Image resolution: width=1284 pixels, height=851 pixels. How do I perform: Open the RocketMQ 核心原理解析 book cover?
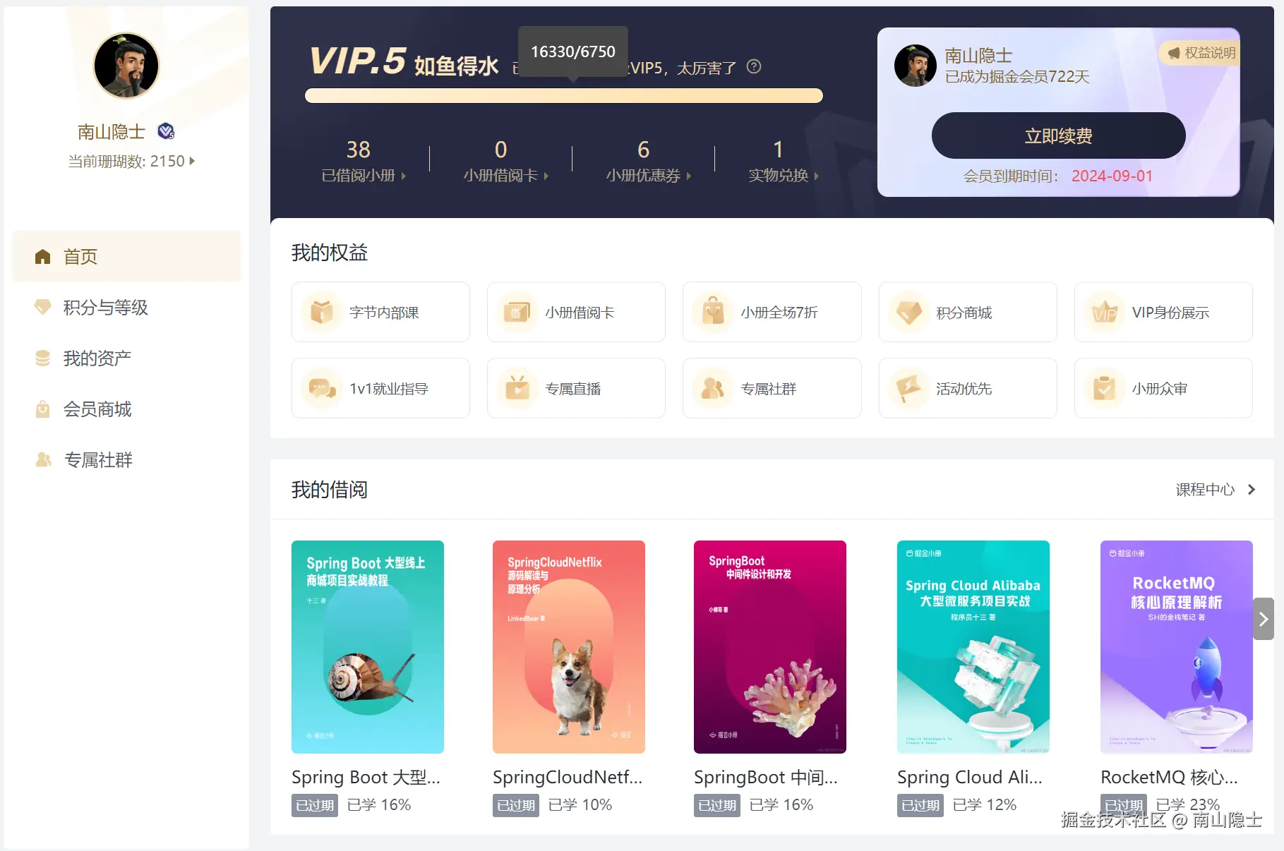tap(1176, 646)
